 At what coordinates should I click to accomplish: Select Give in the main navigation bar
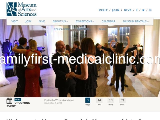coord(42,21)
